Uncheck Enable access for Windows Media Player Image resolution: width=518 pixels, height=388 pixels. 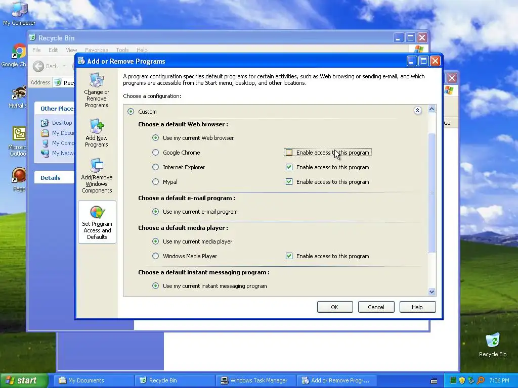289,256
